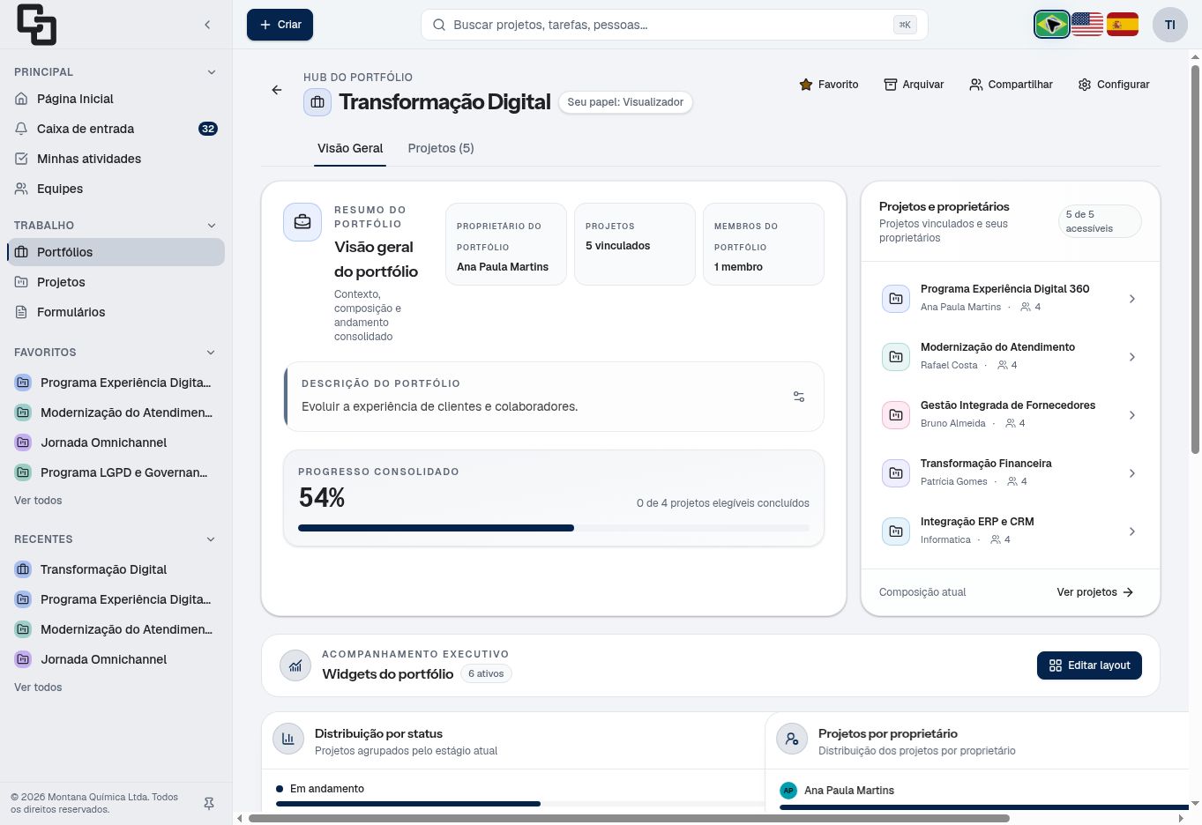Click the search field Buscar projetos
1202x825 pixels.
click(x=675, y=25)
